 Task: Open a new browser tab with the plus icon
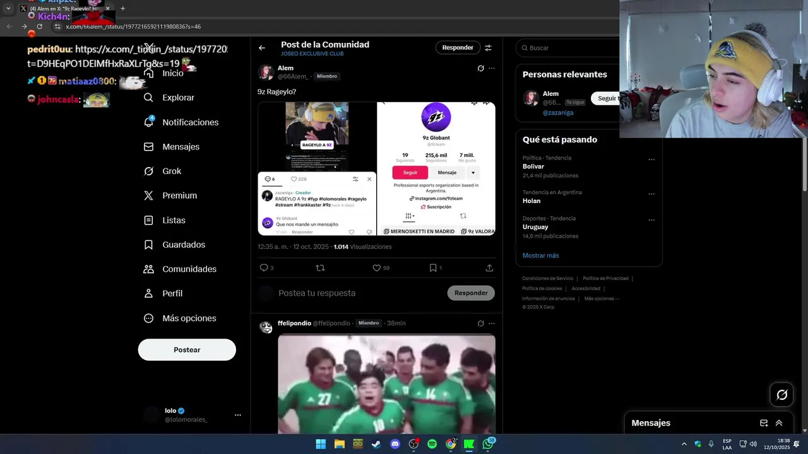pyautogui.click(x=122, y=8)
